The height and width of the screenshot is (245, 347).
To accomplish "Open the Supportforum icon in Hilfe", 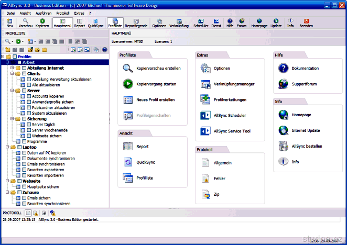I will point(284,84).
